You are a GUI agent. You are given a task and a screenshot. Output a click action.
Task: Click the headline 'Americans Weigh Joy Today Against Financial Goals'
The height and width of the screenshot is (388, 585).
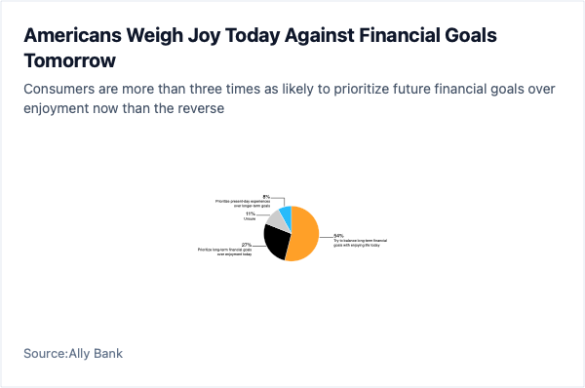pos(260,35)
